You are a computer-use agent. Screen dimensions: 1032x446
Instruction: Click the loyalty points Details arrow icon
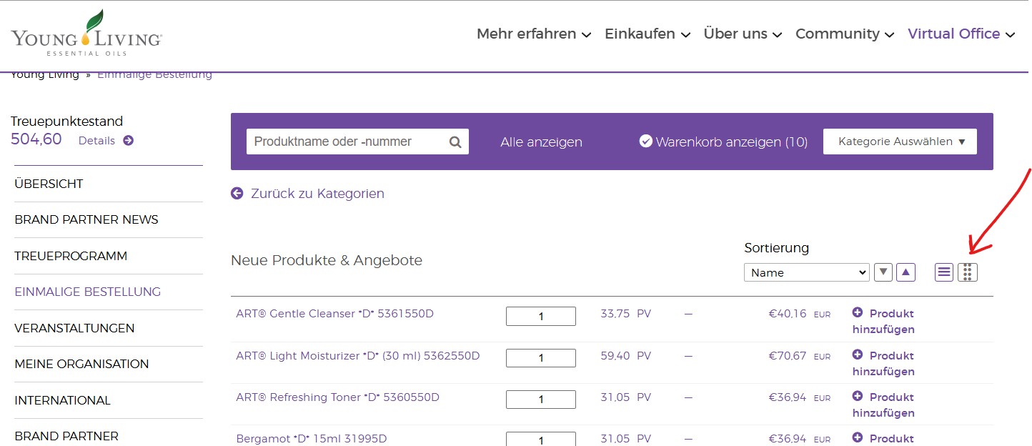(x=128, y=141)
